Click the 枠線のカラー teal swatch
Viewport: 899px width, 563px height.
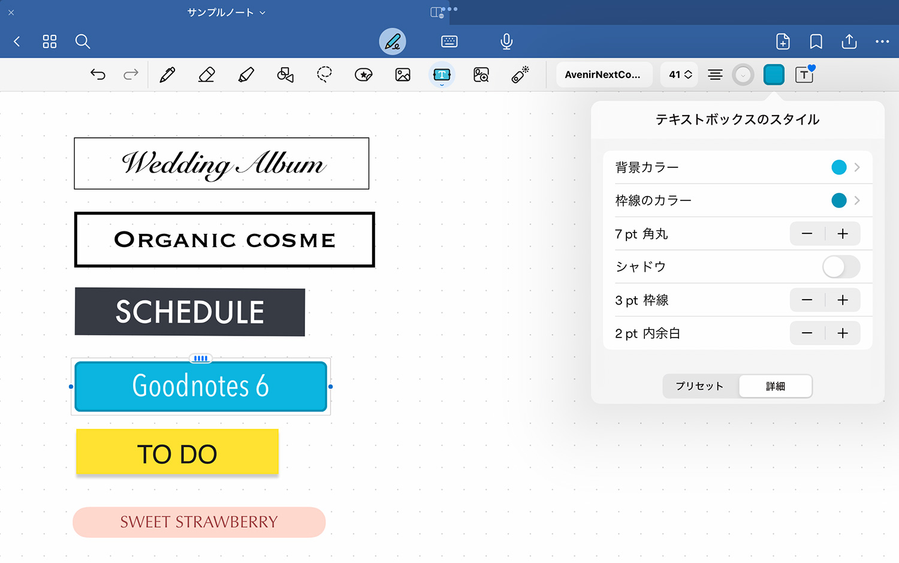(x=839, y=200)
